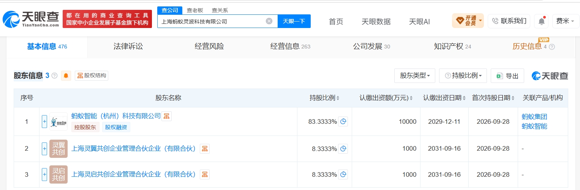Click the 2029-12-11 date cell
The width and height of the screenshot is (580, 190).
pyautogui.click(x=444, y=121)
